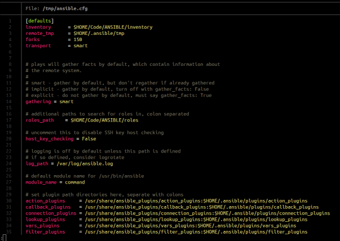
Task: Click line number 1 in the gutter
Action: [x=10, y=21]
